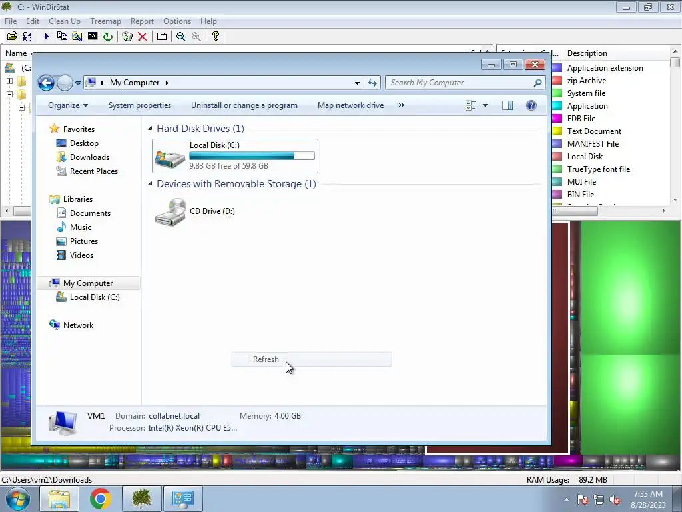The image size is (682, 512).
Task: Select Pictures library in sidebar
Action: 83,241
